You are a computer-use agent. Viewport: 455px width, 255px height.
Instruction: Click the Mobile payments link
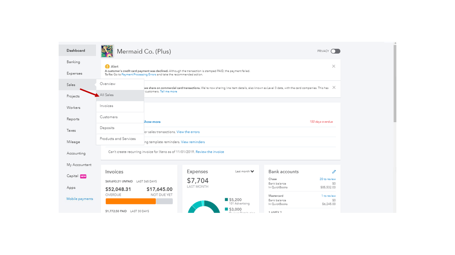80,199
